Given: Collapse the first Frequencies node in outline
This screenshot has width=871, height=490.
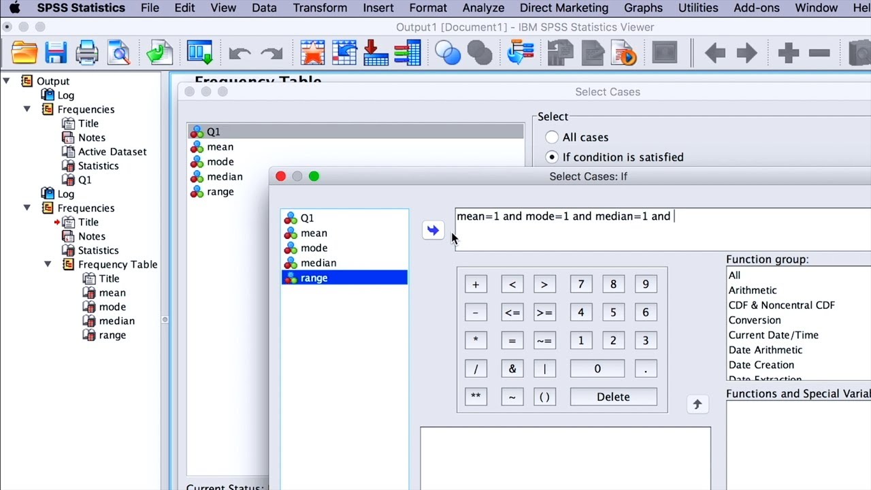Looking at the screenshot, I should point(27,109).
